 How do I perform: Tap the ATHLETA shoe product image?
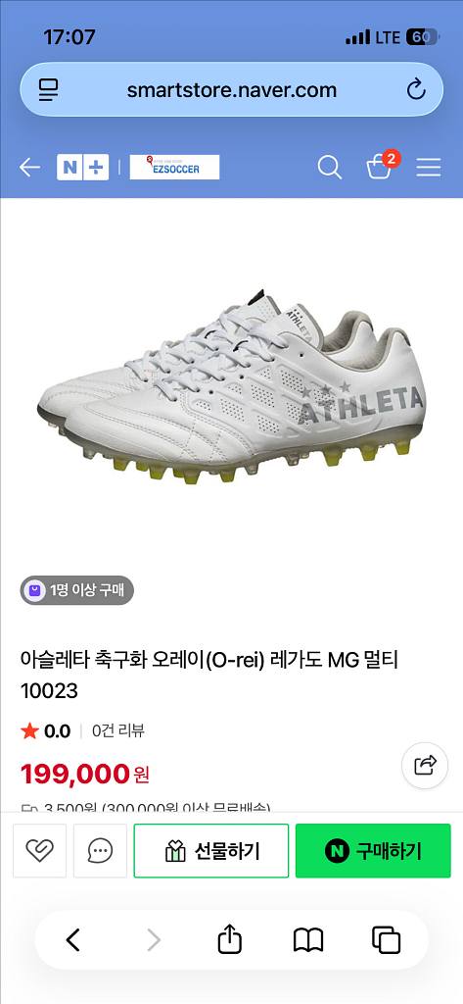coord(231,383)
